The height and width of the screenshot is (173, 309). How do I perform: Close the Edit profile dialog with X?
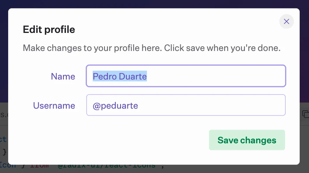[x=286, y=22]
